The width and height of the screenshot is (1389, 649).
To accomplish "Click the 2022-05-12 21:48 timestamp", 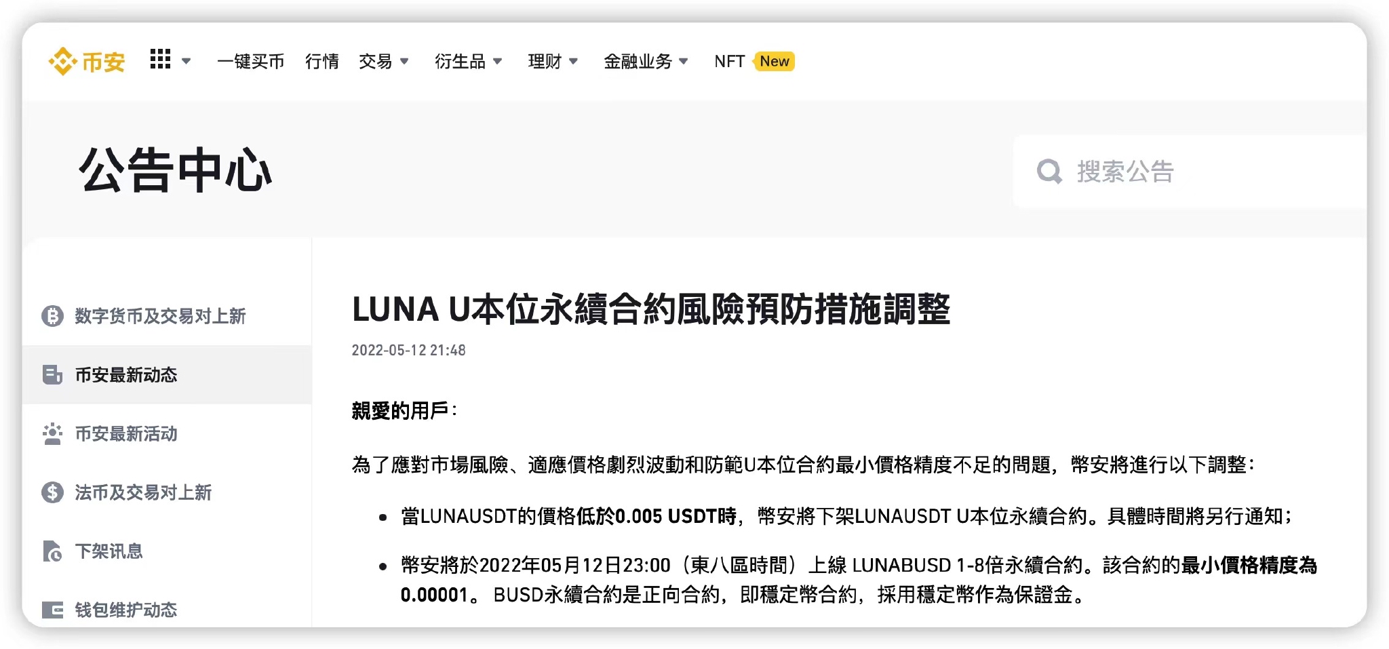I will (x=408, y=351).
